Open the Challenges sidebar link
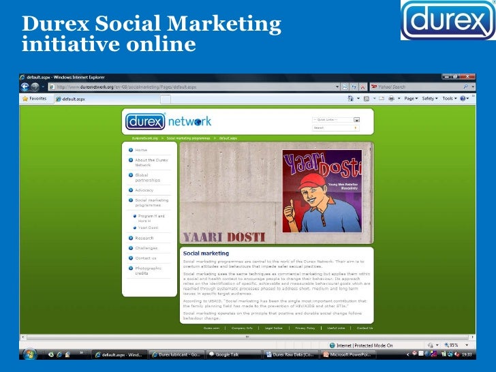 pos(146,248)
